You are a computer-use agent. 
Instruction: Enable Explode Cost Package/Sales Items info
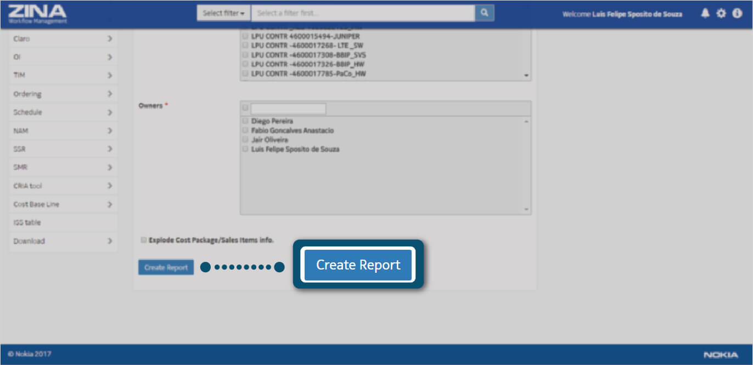(x=144, y=240)
